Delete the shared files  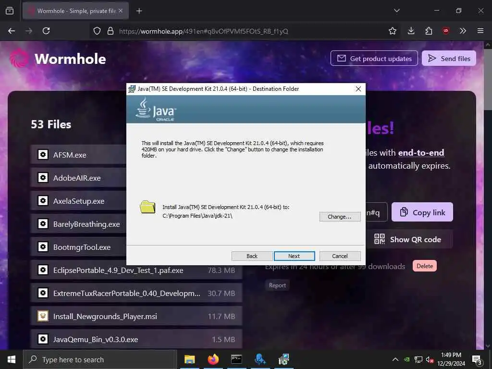pyautogui.click(x=425, y=266)
